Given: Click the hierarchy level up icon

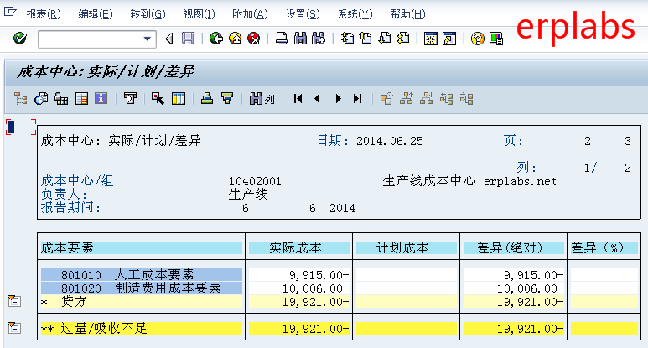Looking at the screenshot, I should 407,99.
